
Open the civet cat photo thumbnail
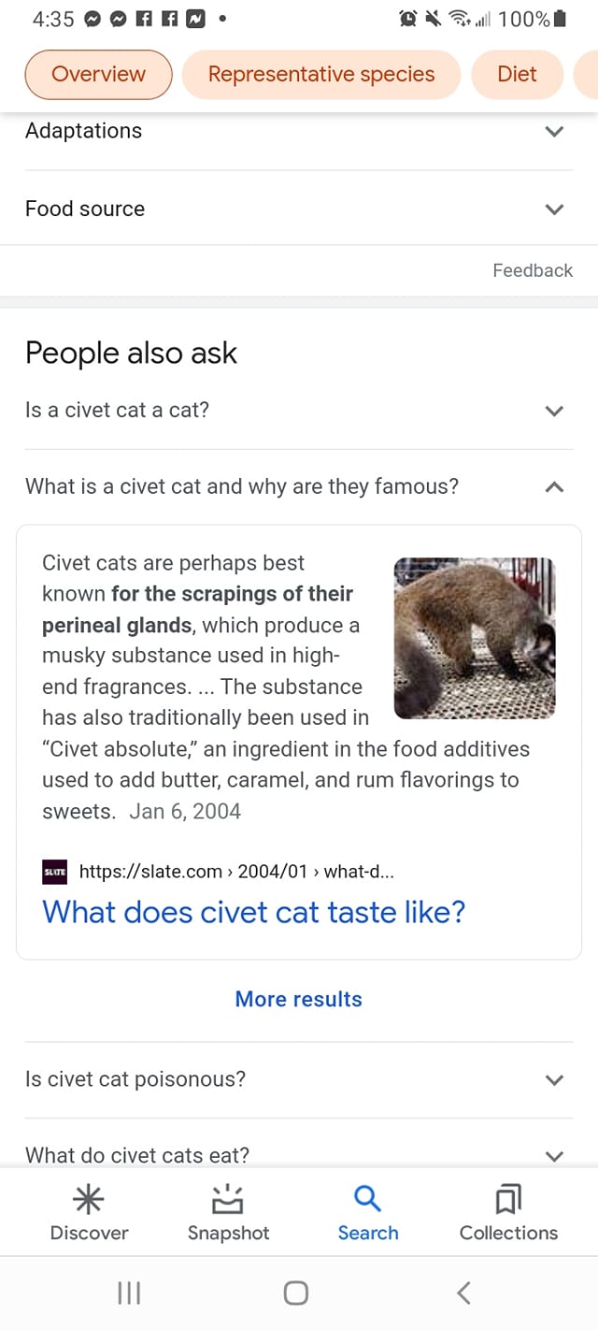(x=475, y=638)
